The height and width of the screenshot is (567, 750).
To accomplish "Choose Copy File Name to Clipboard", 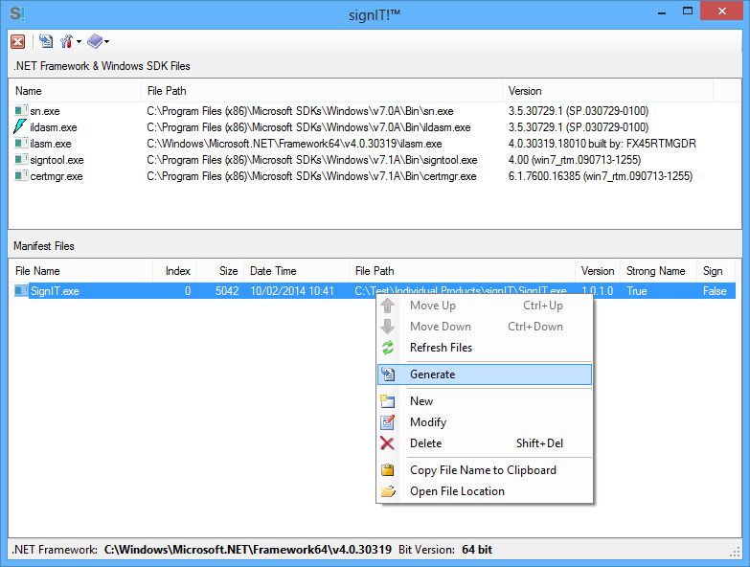I will click(x=482, y=470).
